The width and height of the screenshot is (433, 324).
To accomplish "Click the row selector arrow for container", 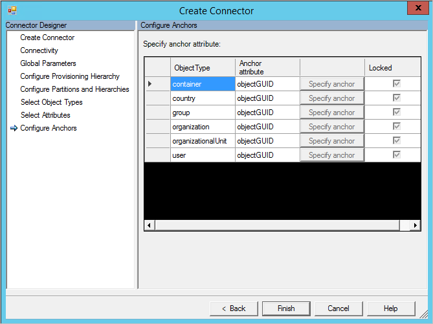I will [x=150, y=83].
